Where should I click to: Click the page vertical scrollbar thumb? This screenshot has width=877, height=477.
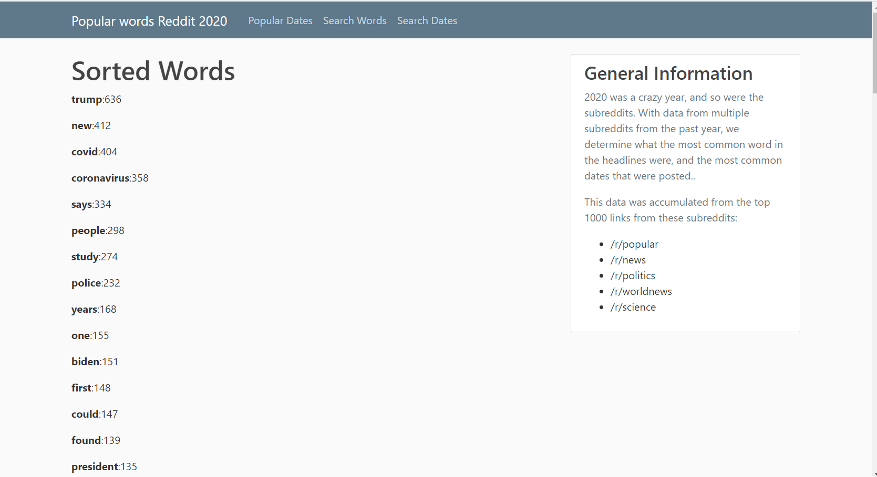pos(874,52)
